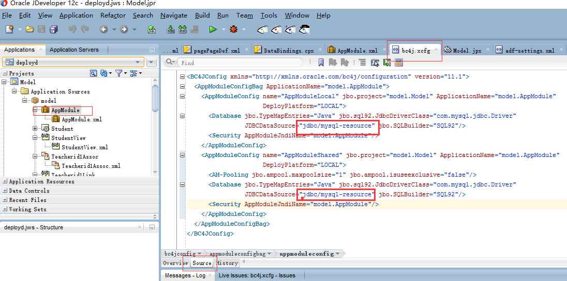Screen dimensions: 567x281
Task: Collapse the Projects section
Action: click(5, 73)
